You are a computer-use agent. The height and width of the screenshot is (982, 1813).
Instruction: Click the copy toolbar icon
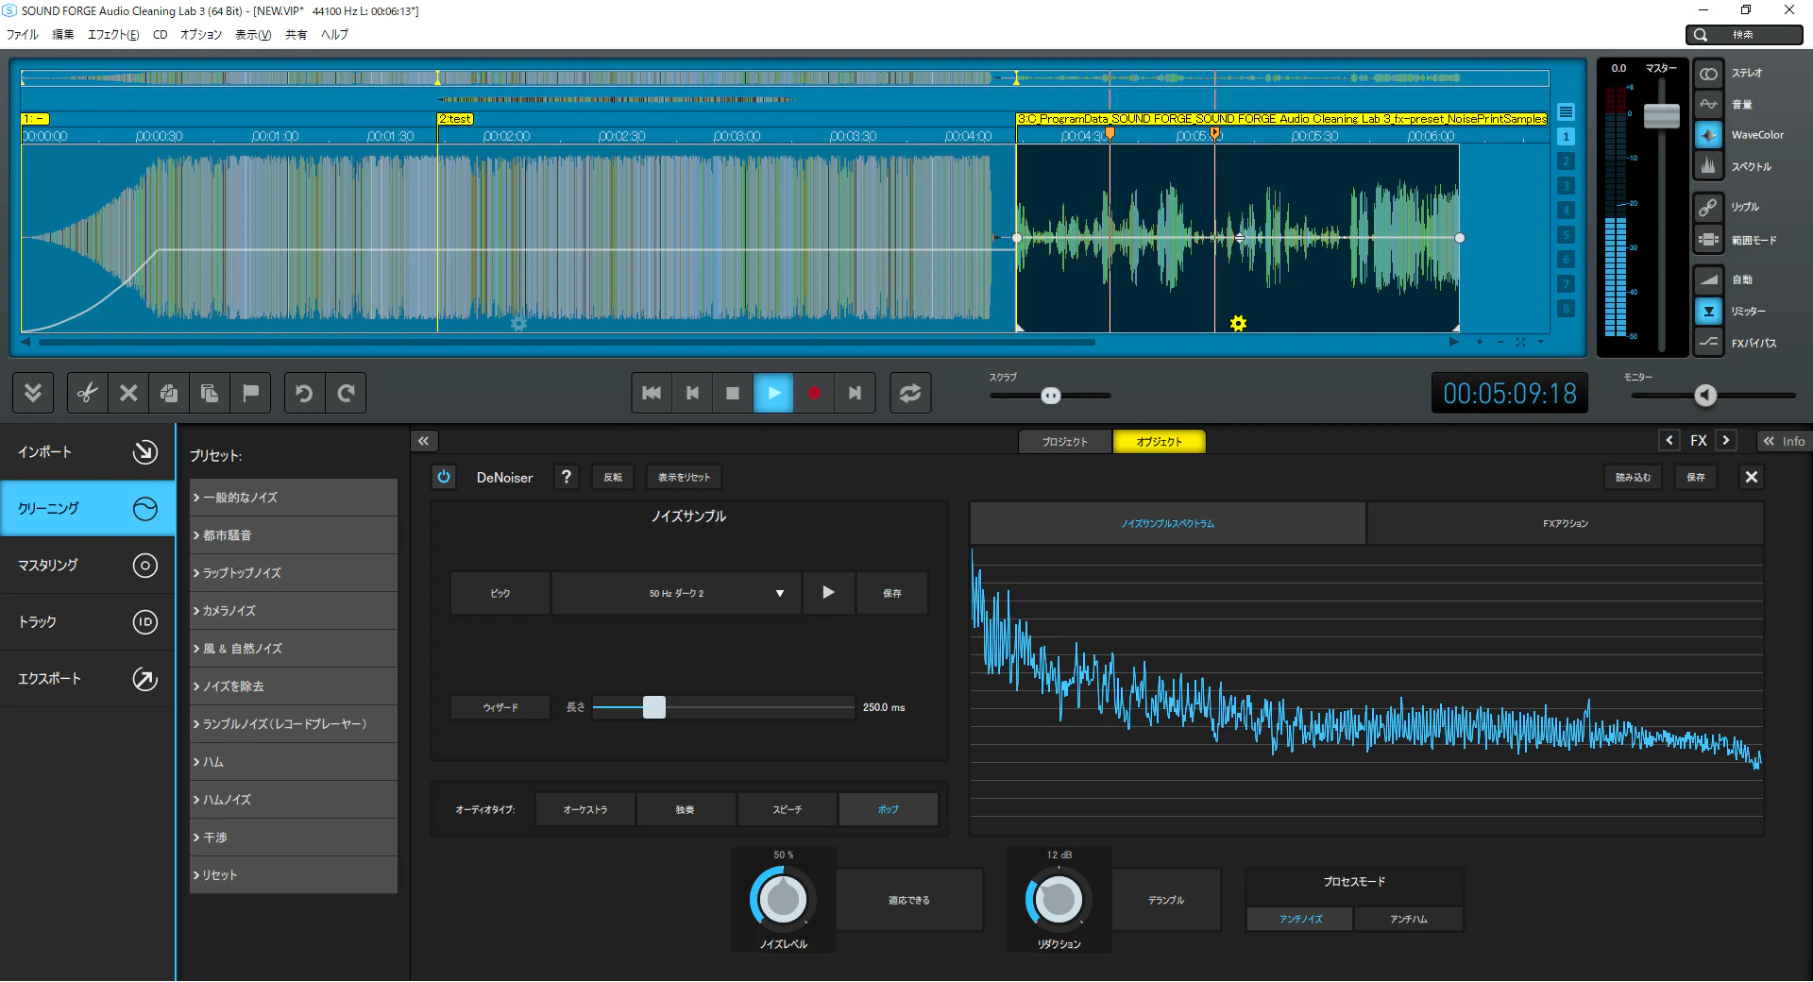[x=169, y=393]
